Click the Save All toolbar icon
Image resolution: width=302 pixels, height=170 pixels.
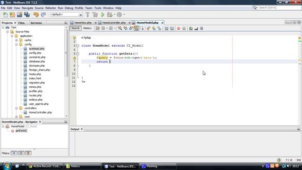coord(27,15)
